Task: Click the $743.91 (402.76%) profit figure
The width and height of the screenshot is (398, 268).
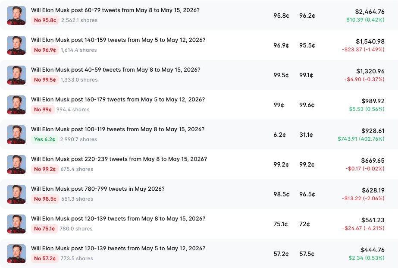Action: pos(361,139)
